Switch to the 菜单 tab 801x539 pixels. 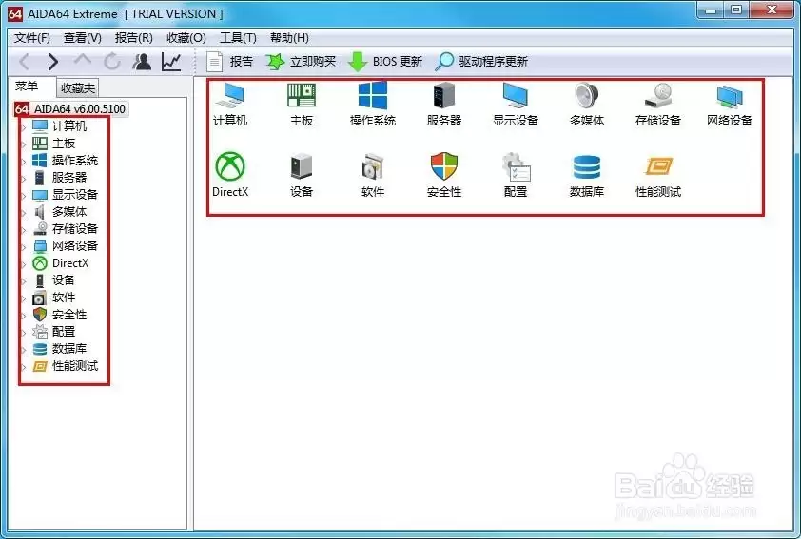pyautogui.click(x=27, y=87)
